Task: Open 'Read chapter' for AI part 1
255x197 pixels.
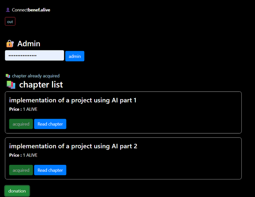Action: [50, 124]
